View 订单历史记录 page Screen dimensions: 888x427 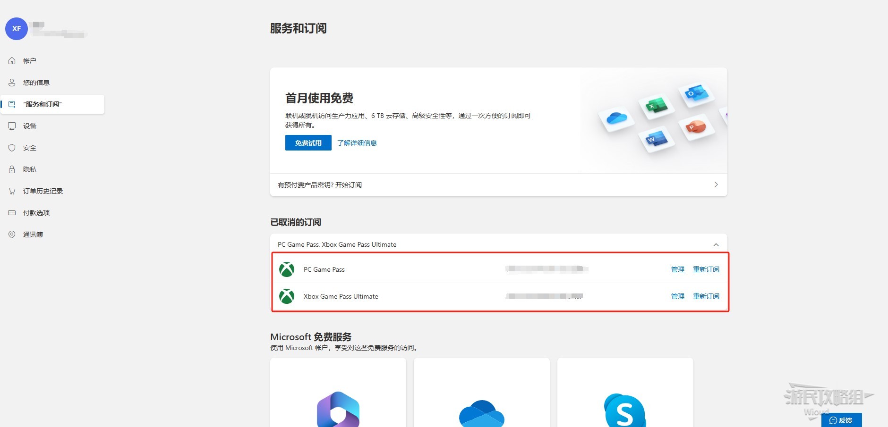coord(52,191)
